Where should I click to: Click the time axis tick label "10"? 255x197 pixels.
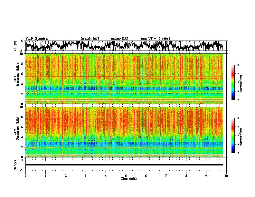click(x=226, y=176)
